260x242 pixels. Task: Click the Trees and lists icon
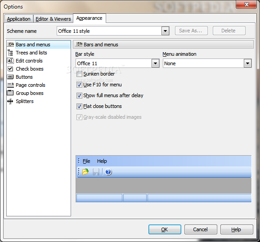10,53
